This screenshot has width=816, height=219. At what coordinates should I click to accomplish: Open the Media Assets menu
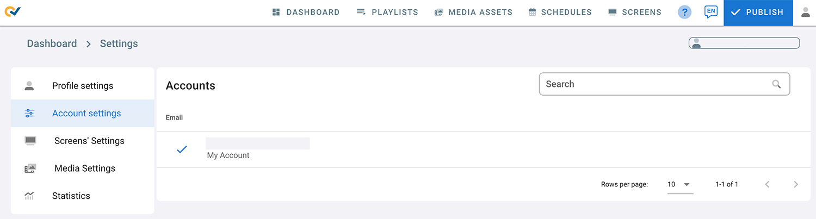[473, 12]
